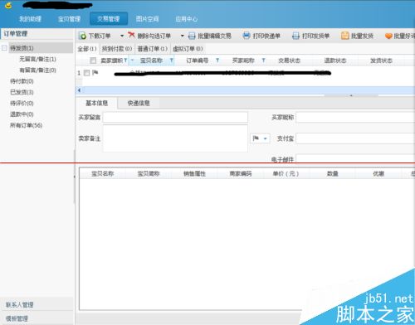The width and height of the screenshot is (415, 325).
Task: Click the 下载订单 download icon
Action: point(82,36)
